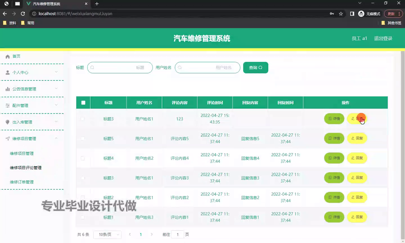The image size is (405, 243).
Task: Open 详情 for 评论内容3 row
Action: pos(334,178)
